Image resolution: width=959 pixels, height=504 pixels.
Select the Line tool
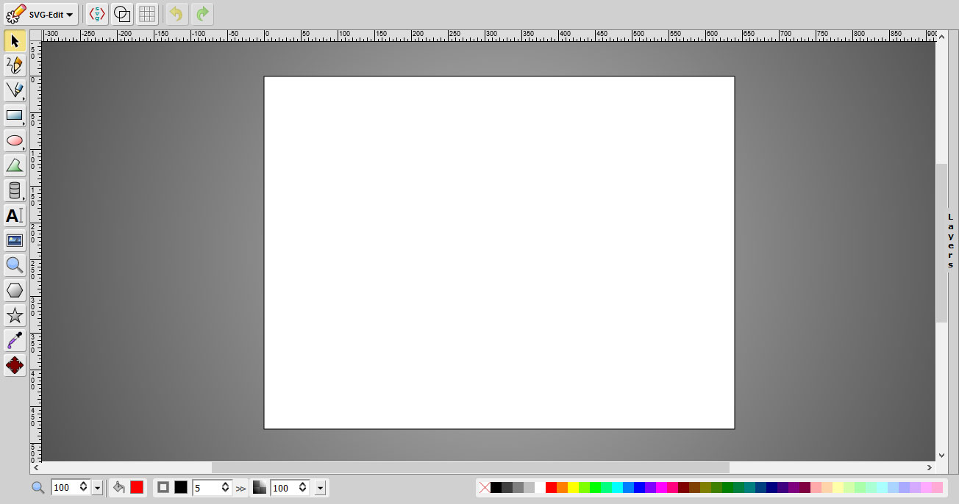pyautogui.click(x=15, y=90)
